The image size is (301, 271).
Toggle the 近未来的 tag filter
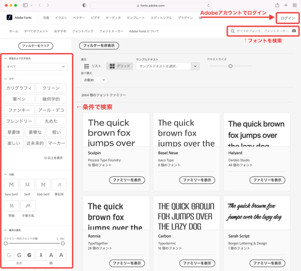[x=35, y=143]
